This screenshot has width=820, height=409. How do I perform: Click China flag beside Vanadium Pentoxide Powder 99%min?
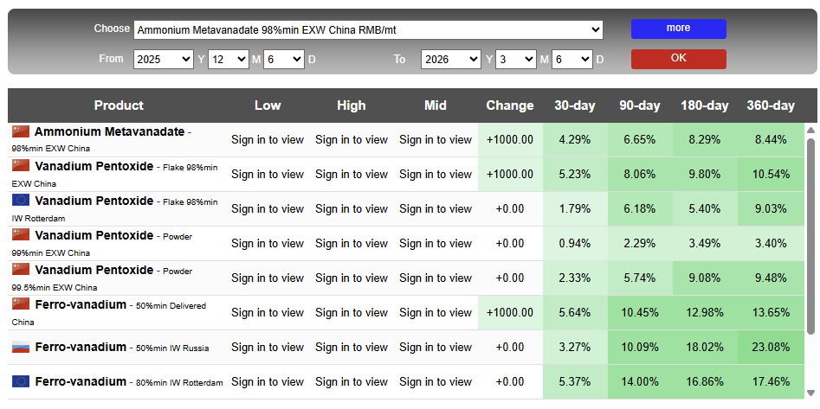pos(21,234)
